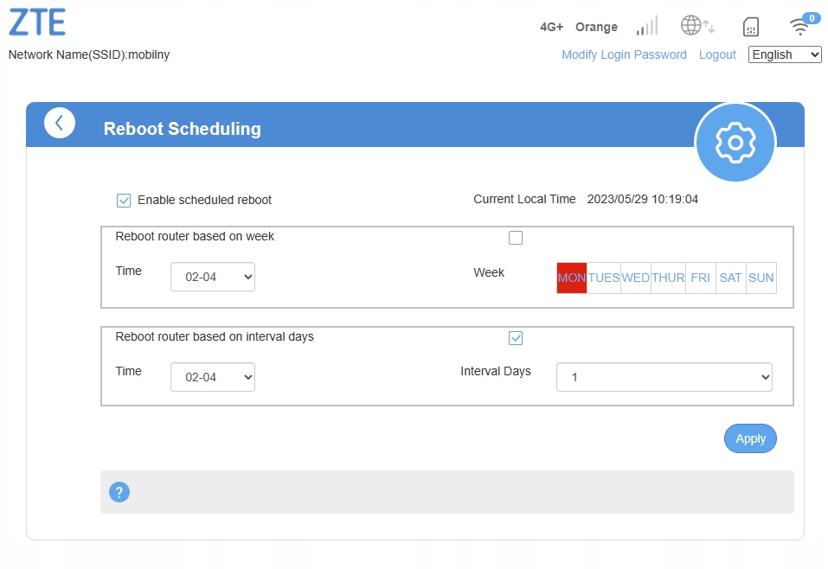This screenshot has height=569, width=828.
Task: Open the weekly reboot Time dropdown
Action: click(x=213, y=277)
